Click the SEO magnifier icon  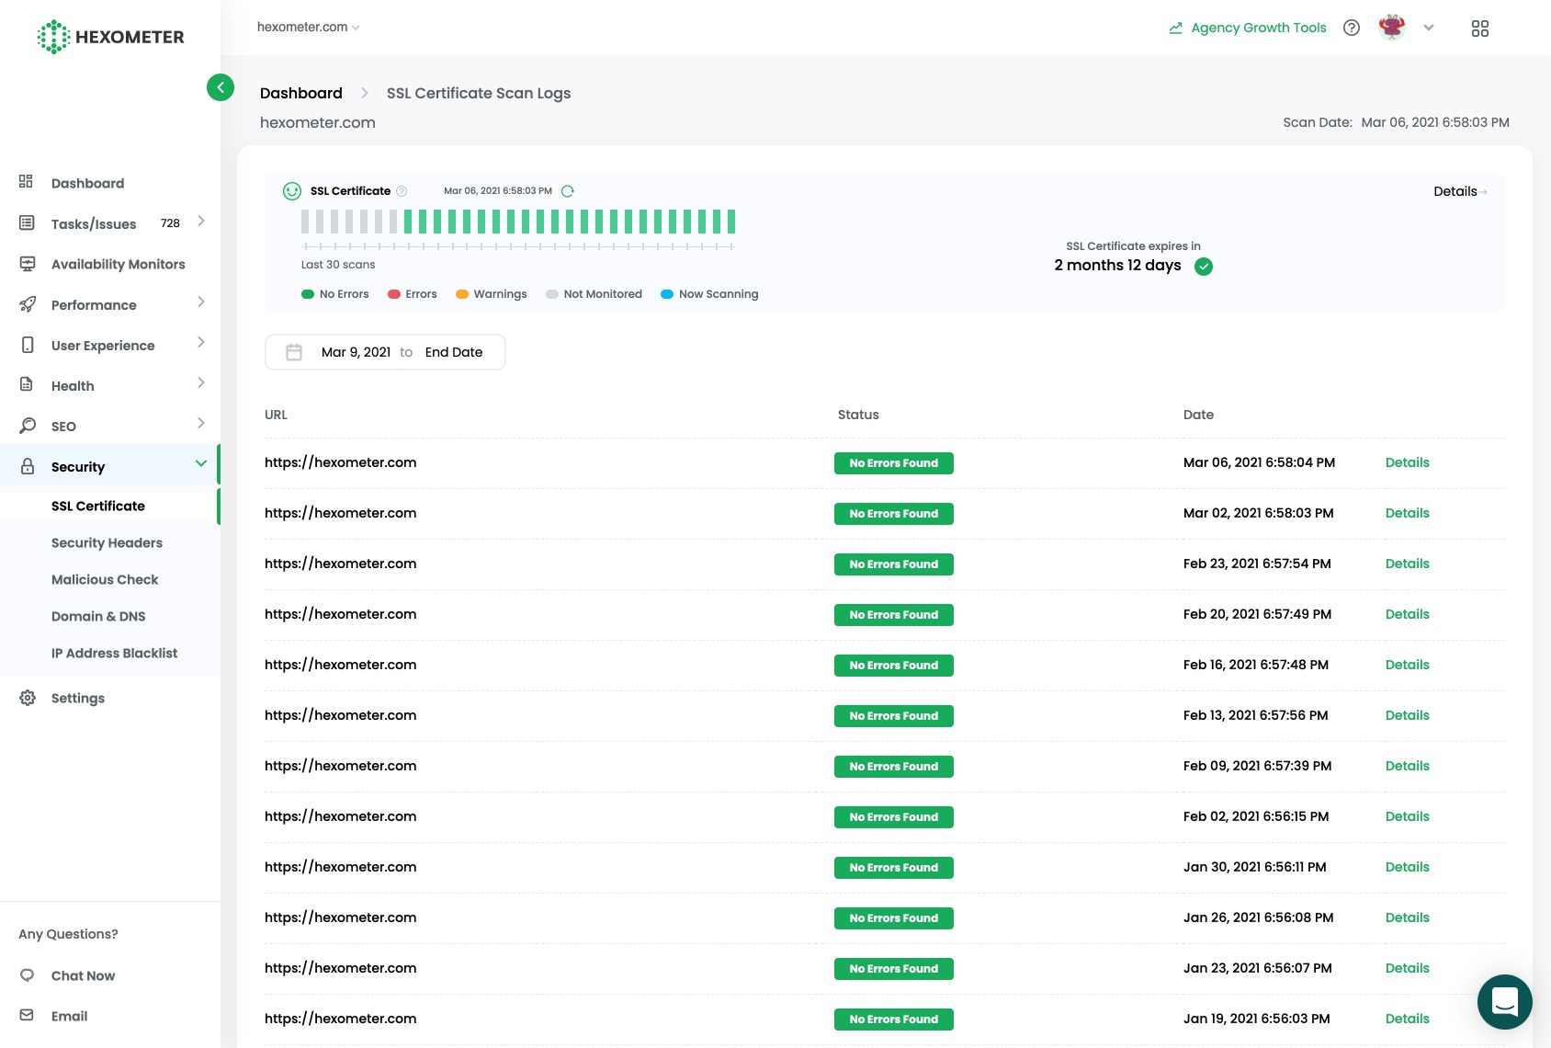coord(28,425)
